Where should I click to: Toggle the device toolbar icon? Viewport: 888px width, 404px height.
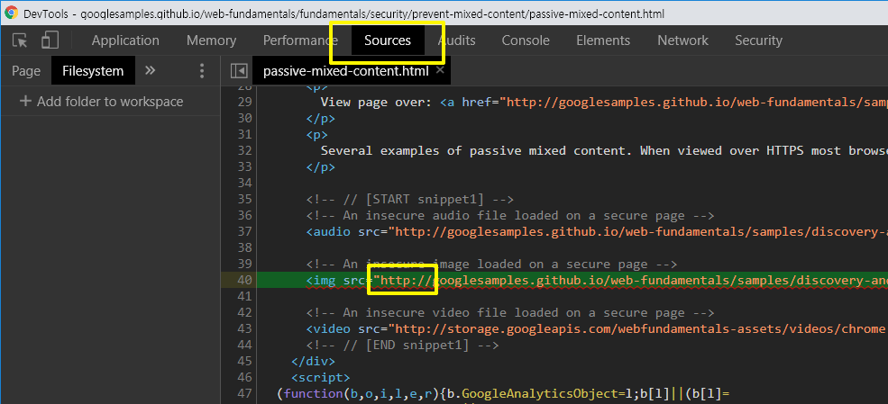[x=50, y=40]
